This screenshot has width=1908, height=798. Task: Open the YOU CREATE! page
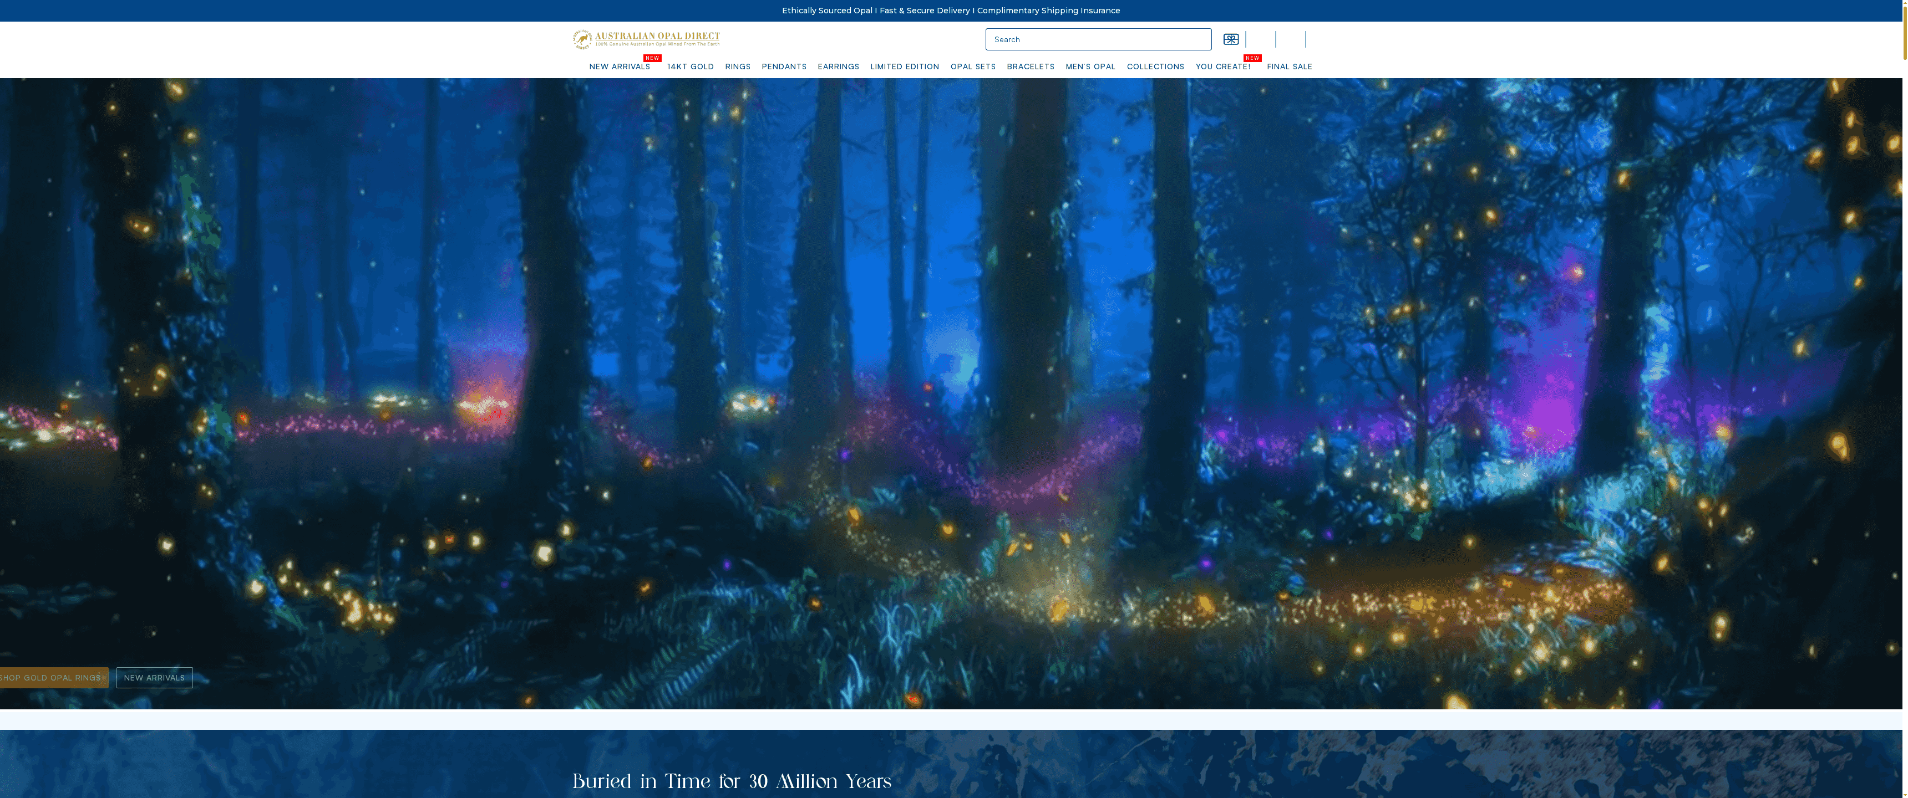click(x=1223, y=66)
